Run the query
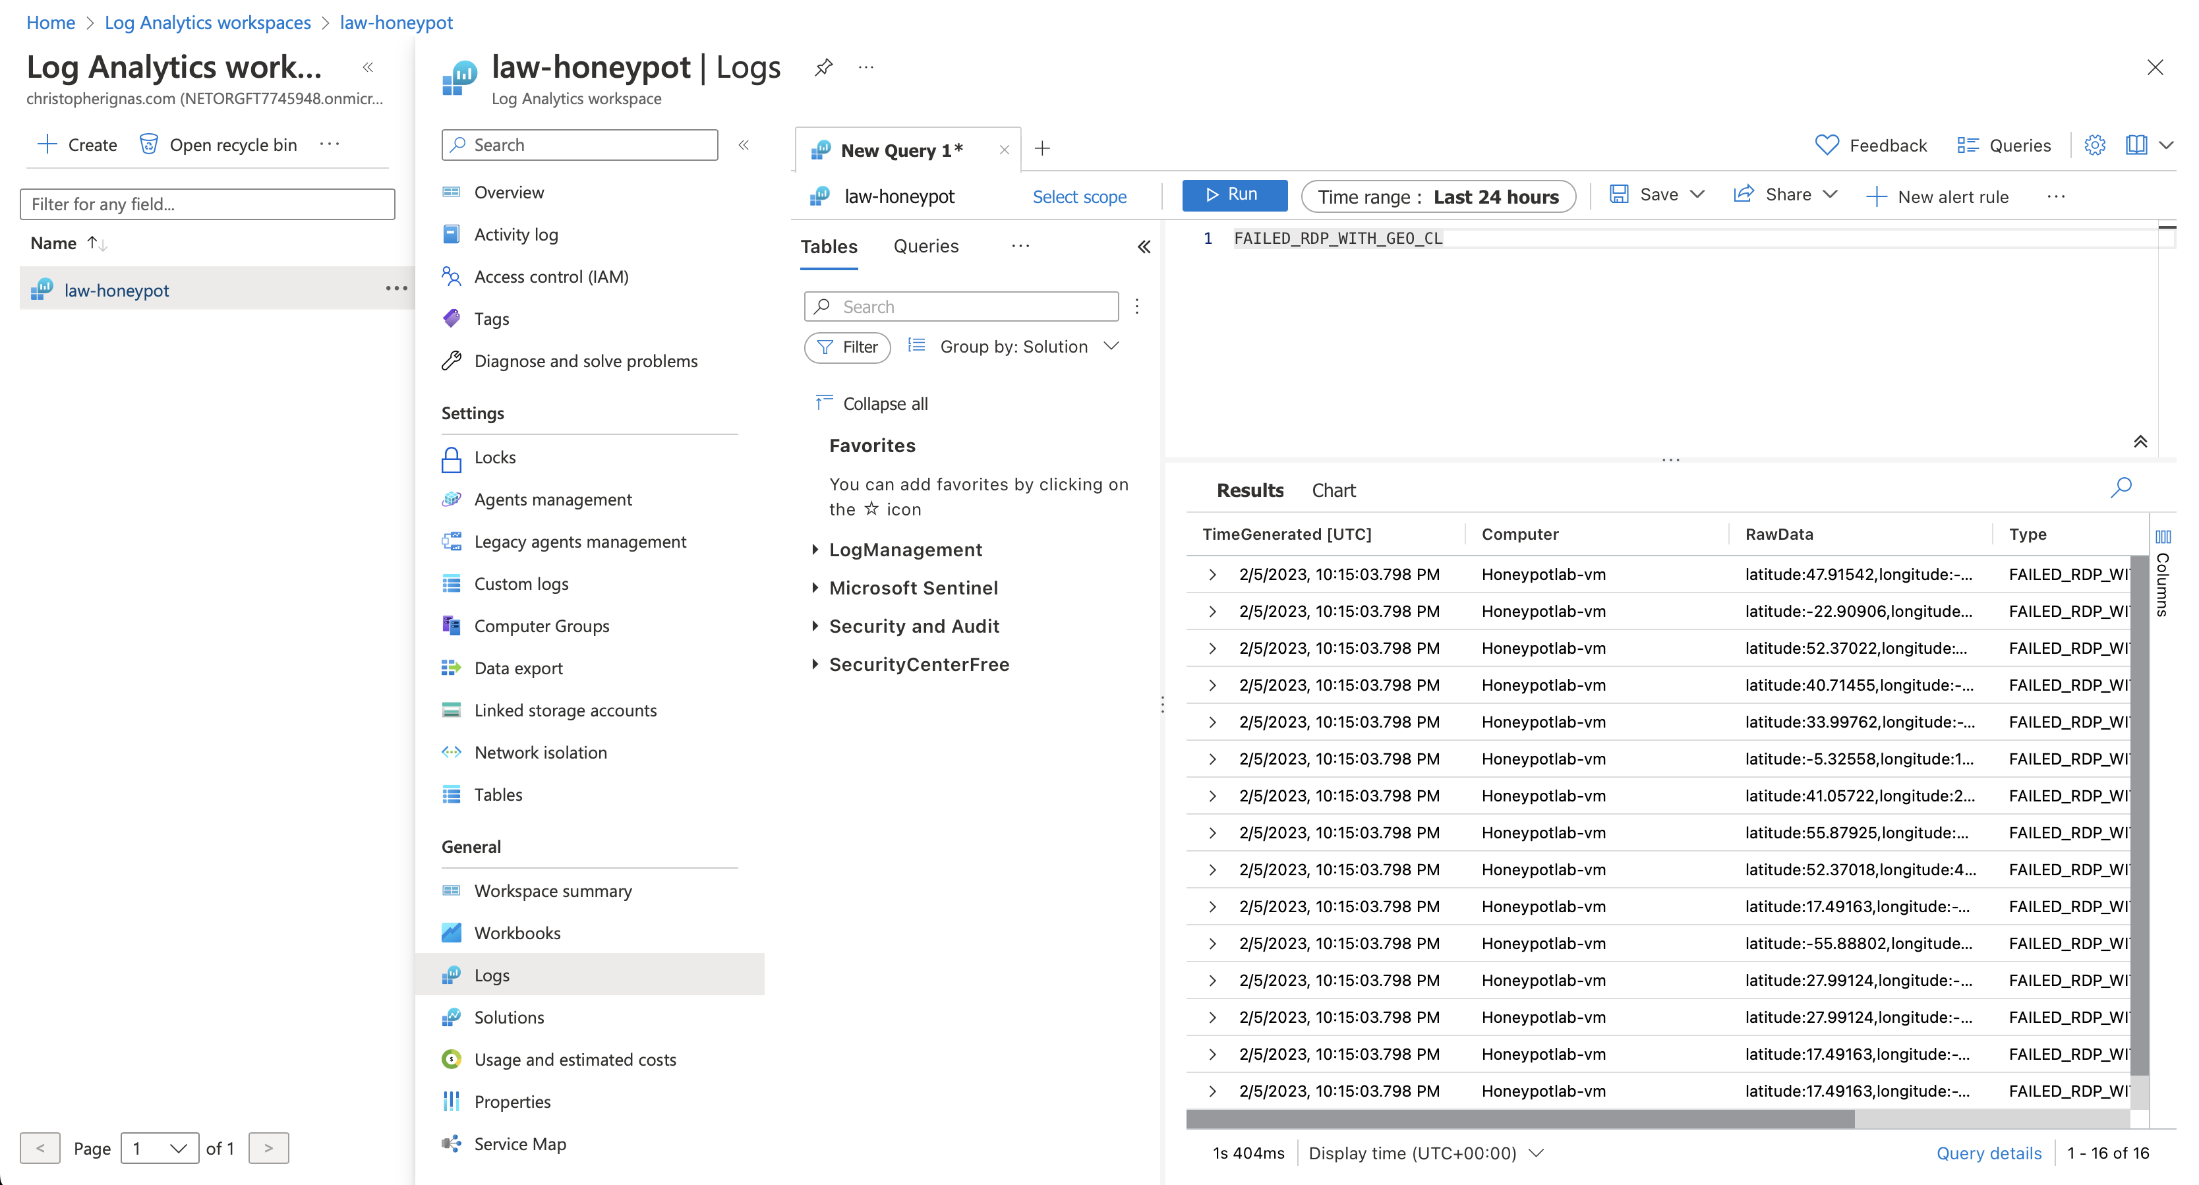This screenshot has width=2199, height=1185. [x=1233, y=194]
